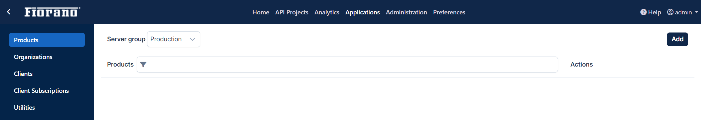Open the Administration menu
This screenshot has width=701, height=120.
(406, 12)
